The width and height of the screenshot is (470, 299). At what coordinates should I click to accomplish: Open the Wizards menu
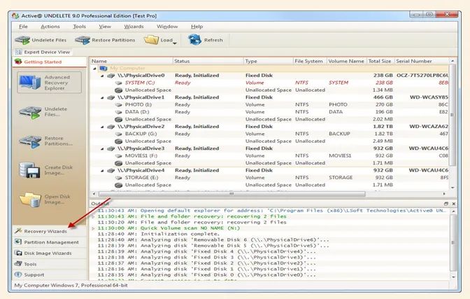click(133, 26)
